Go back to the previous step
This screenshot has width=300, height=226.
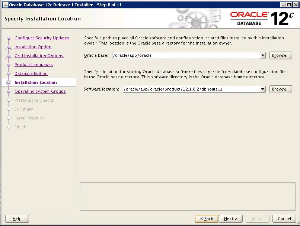(x=207, y=219)
